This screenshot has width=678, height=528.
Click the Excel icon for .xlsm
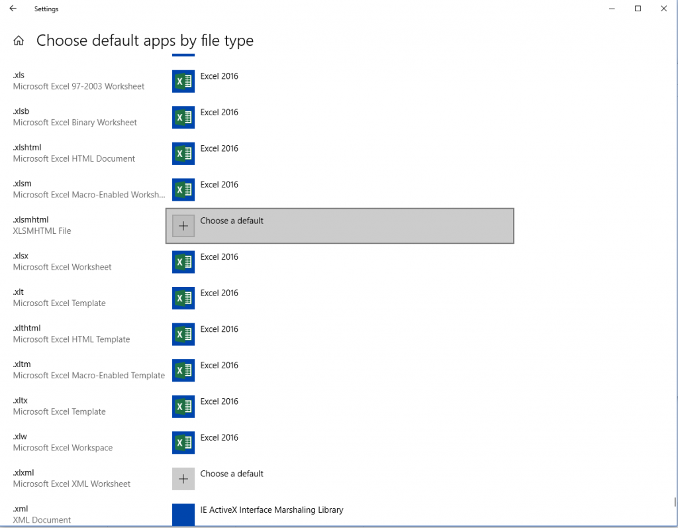(183, 189)
